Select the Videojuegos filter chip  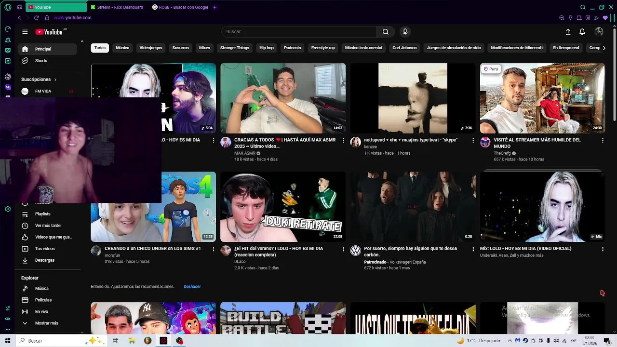point(151,48)
